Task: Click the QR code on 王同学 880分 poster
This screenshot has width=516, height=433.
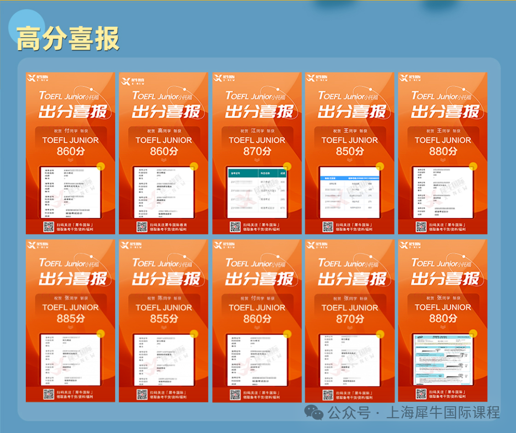Action: point(421,227)
